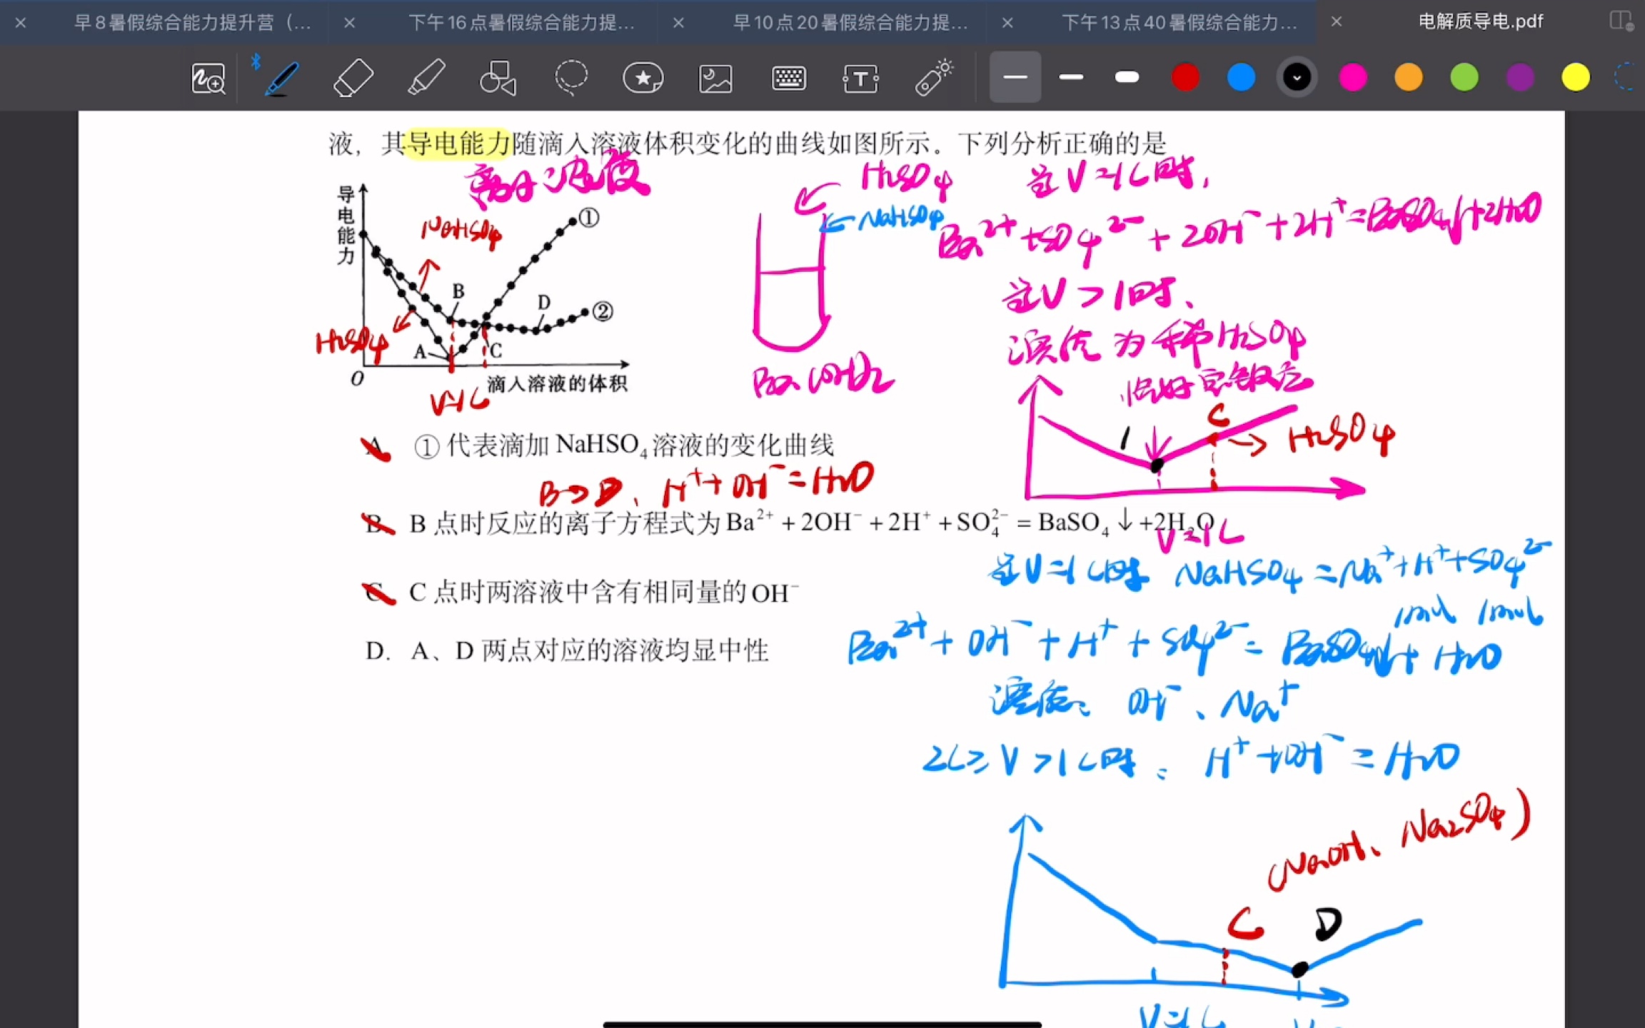Open the Elements star sticker tool
This screenshot has width=1645, height=1028.
[x=643, y=78]
